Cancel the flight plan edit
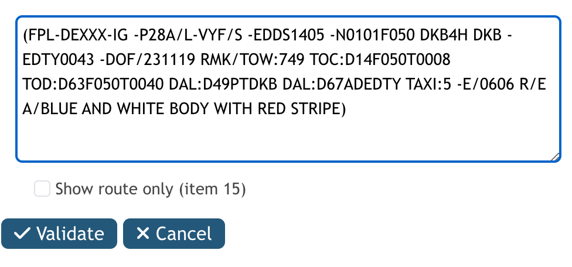Screen dimensions: 572x267 174,234
